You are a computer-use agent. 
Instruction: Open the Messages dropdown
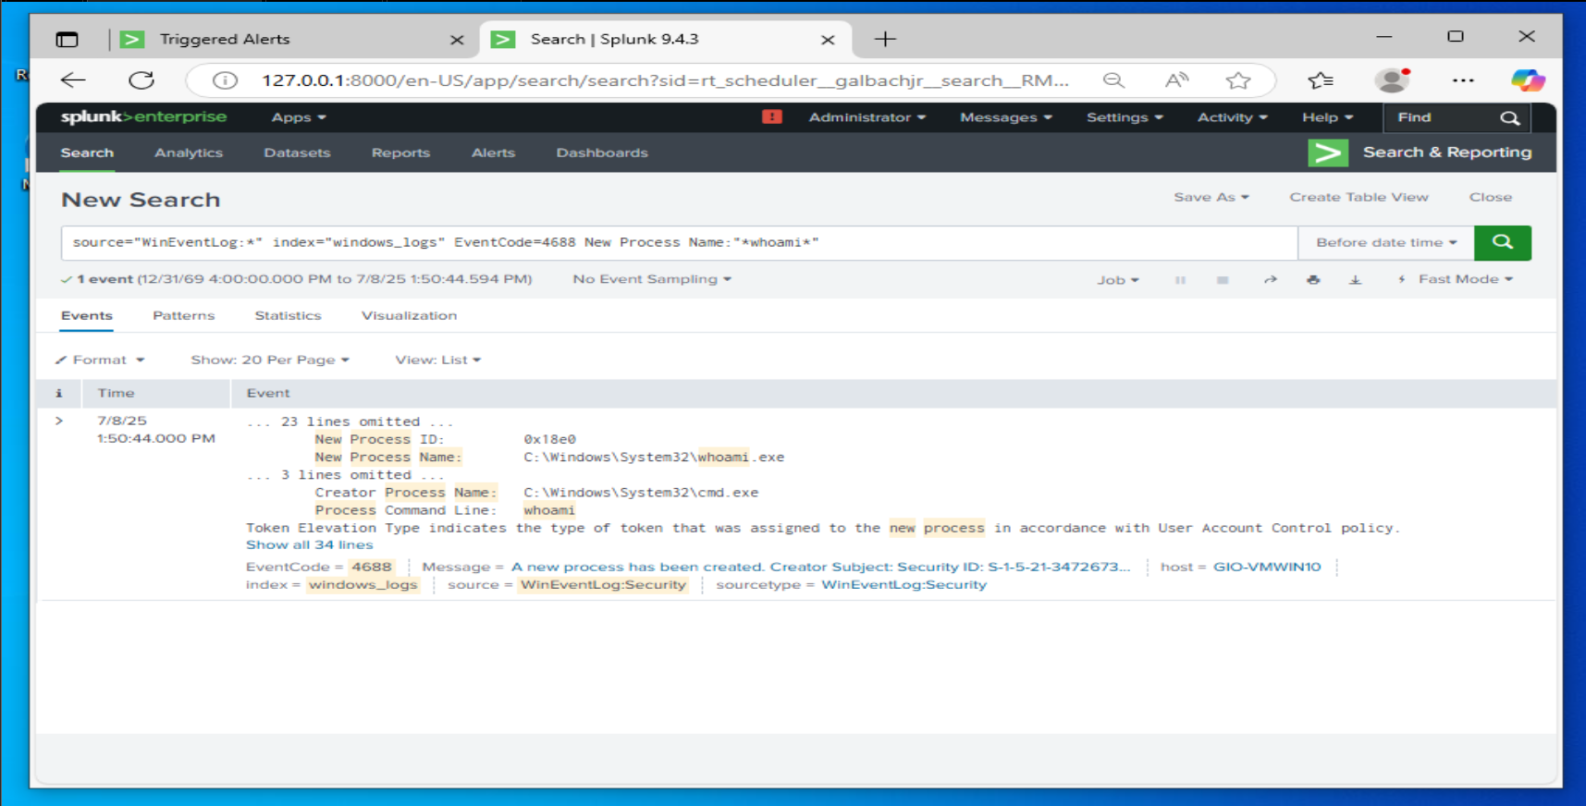click(1006, 117)
